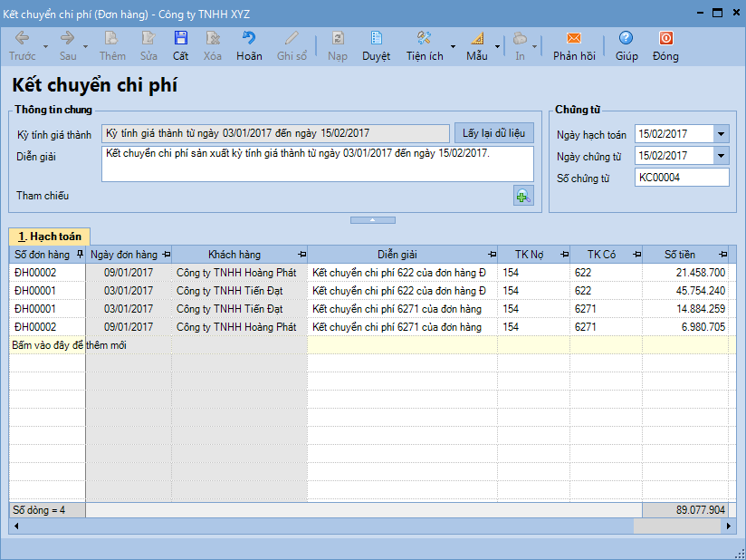Expand the Tiện ích dropdown arrow
This screenshot has height=560, width=746.
pyautogui.click(x=453, y=45)
